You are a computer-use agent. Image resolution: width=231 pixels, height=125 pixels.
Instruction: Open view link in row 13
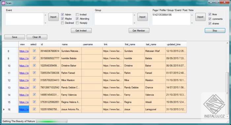pos(24,88)
